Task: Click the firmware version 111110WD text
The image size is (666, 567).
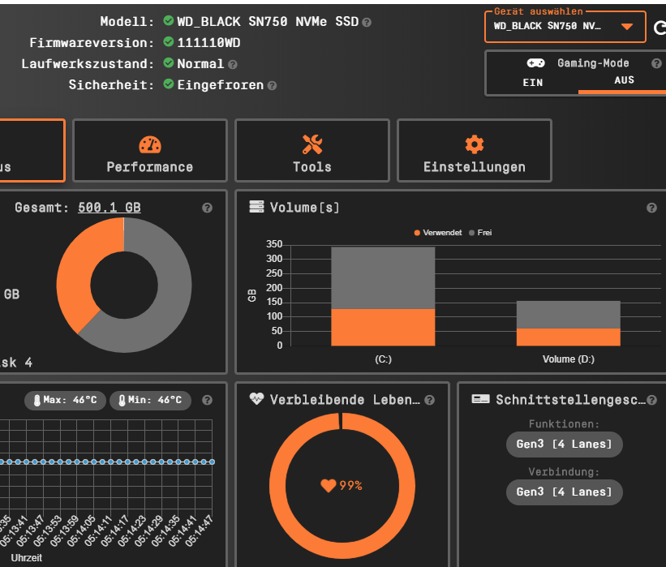Action: (x=208, y=42)
